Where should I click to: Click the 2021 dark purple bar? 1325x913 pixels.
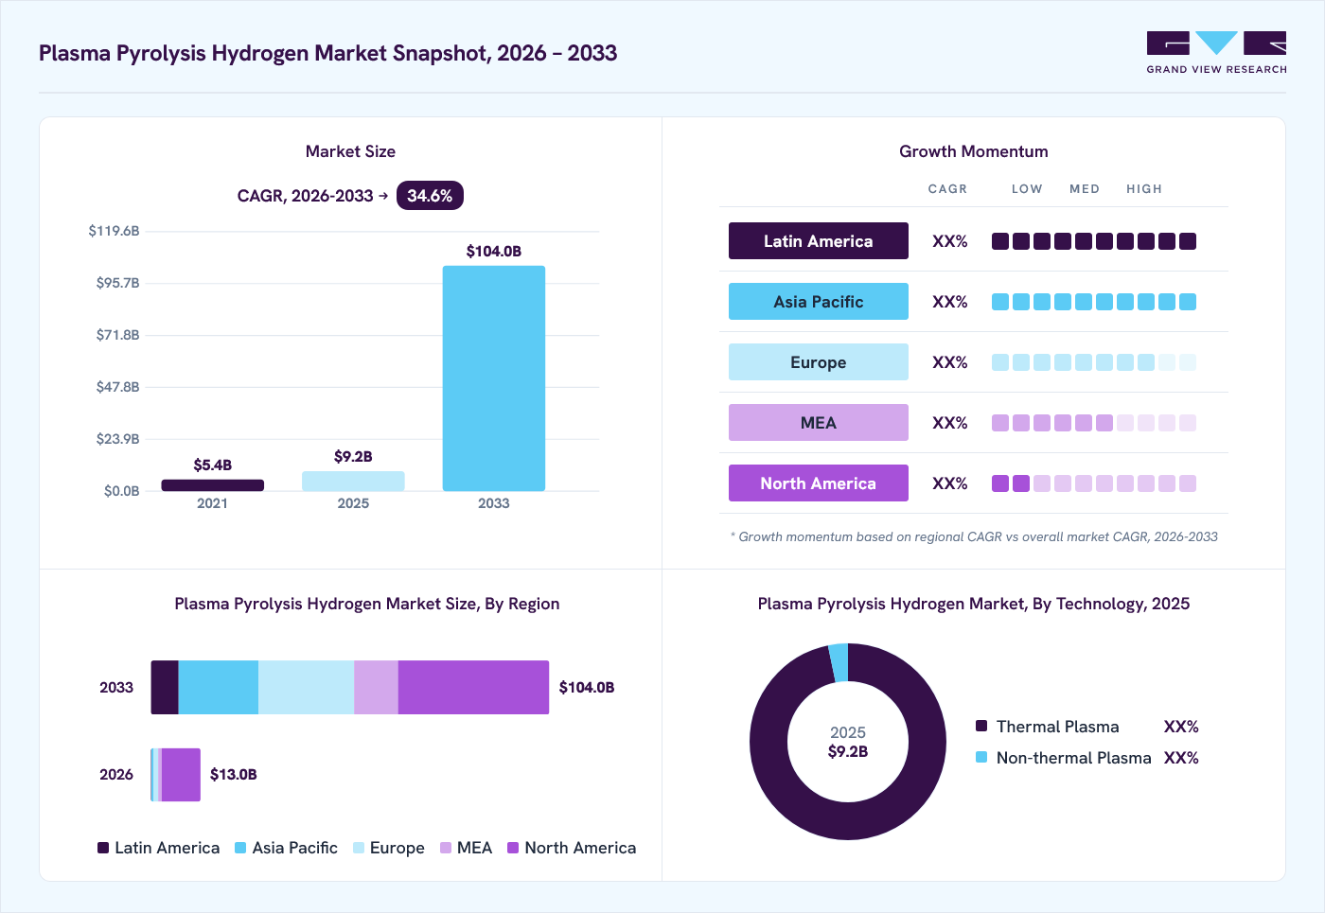(213, 485)
